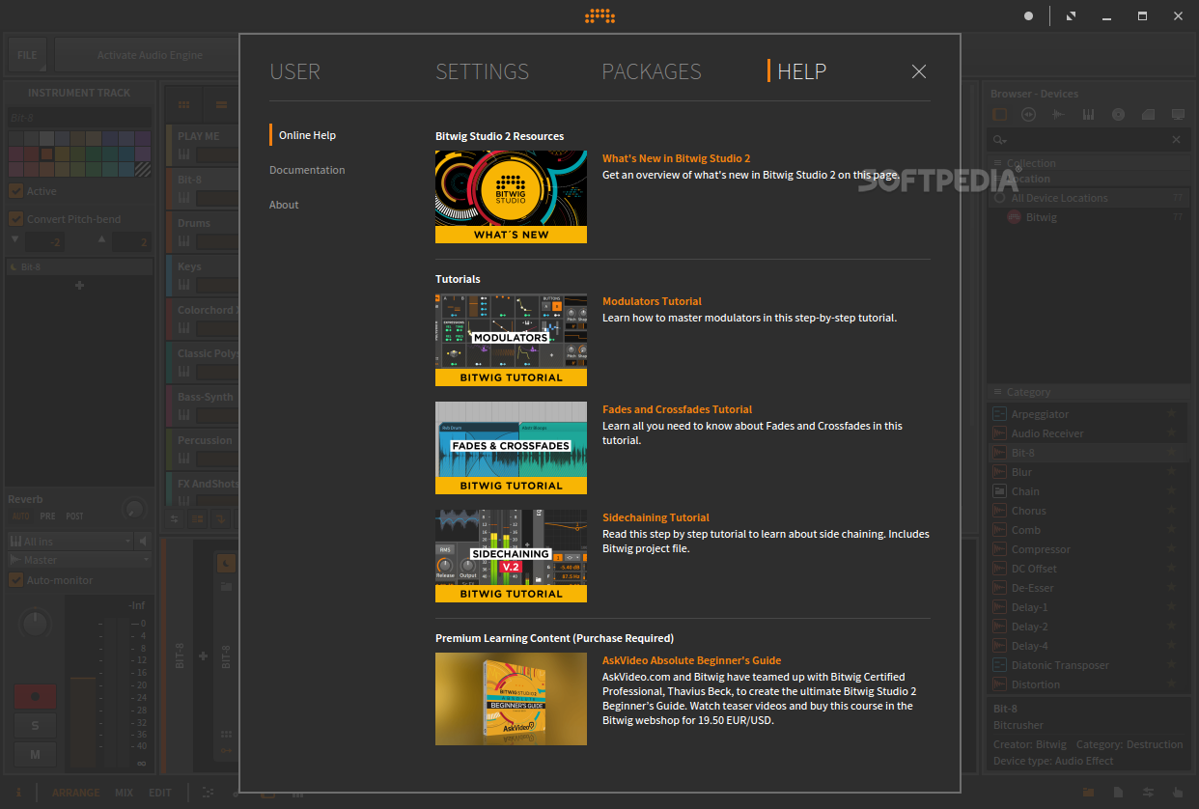Screen dimensions: 1199x809
Task: Set Reverb send to POST
Action: 74,516
